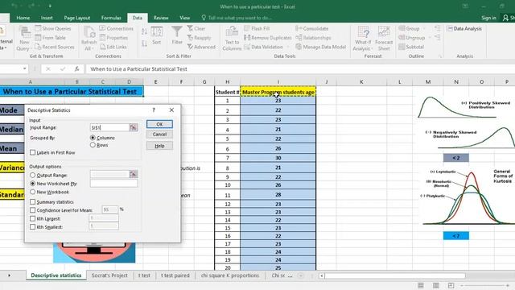Click the Input Range text field
The image size is (515, 290).
coord(109,127)
